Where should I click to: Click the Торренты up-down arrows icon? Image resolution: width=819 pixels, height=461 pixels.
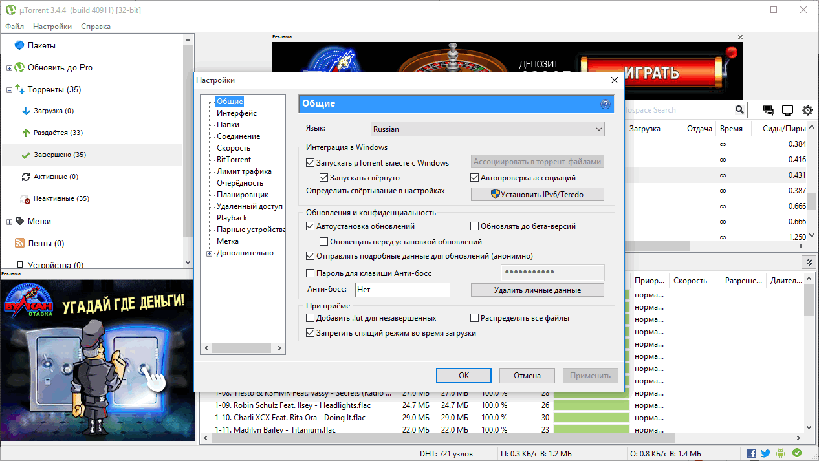click(x=19, y=89)
